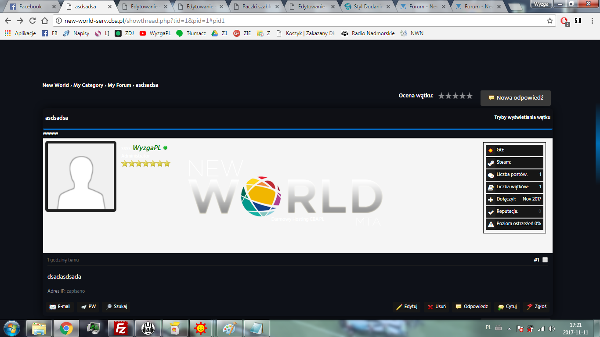Click the Edytuj pencil button
Screen dimensions: 600x337
pos(407,306)
